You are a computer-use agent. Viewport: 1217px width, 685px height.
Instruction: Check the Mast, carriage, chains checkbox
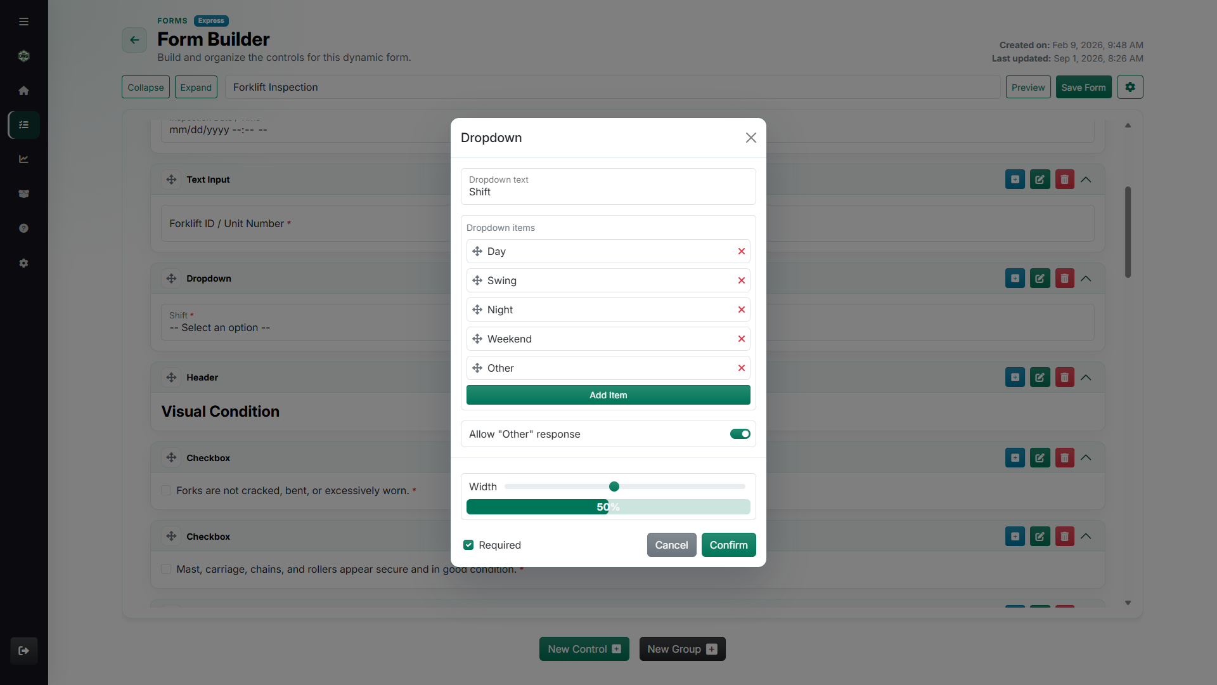point(166,569)
